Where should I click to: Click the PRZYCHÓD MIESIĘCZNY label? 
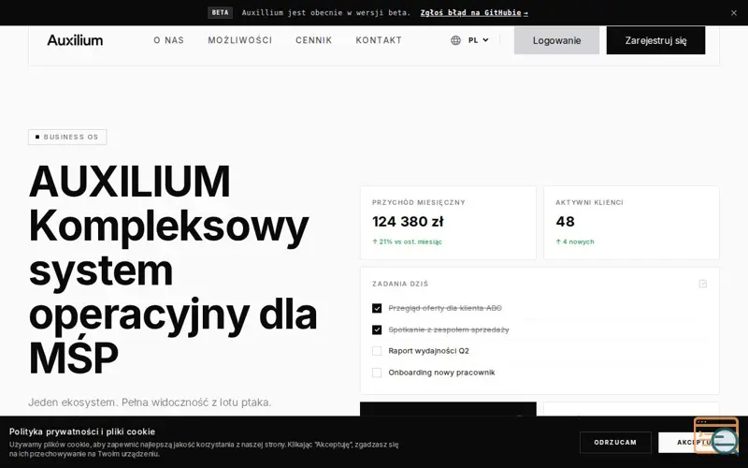pyautogui.click(x=418, y=202)
